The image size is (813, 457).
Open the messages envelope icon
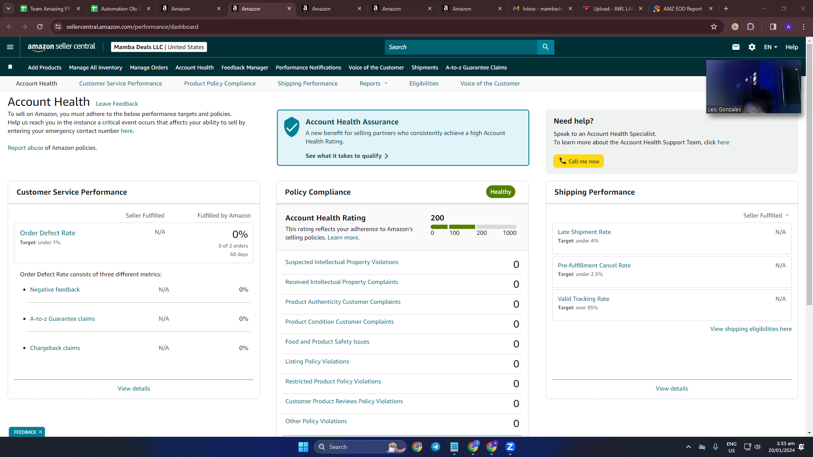tap(736, 47)
